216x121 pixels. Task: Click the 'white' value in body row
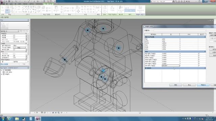coord(164,47)
